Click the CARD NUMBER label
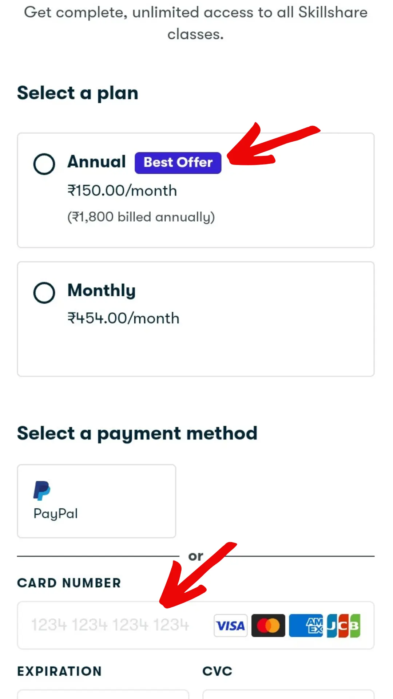The height and width of the screenshot is (699, 393). pyautogui.click(x=69, y=583)
